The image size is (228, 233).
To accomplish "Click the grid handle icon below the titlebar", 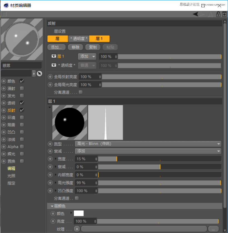I will (x=4, y=14).
